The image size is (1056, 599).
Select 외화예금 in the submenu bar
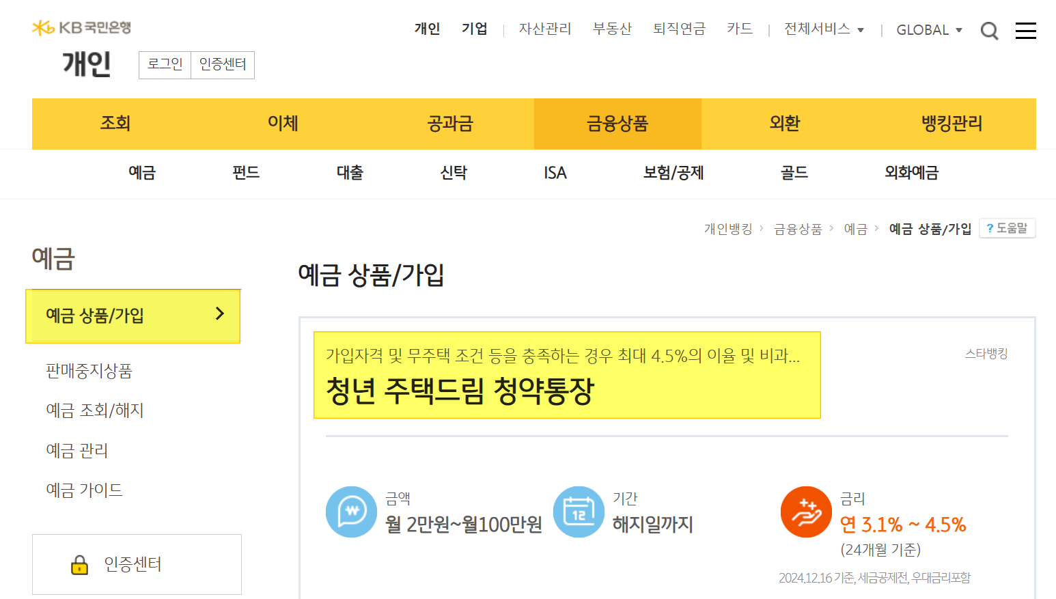912,173
